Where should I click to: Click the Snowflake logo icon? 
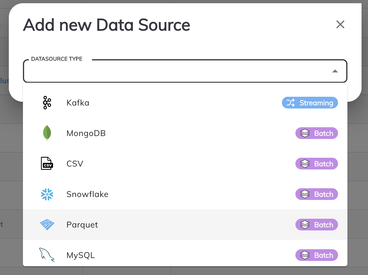[x=47, y=194]
